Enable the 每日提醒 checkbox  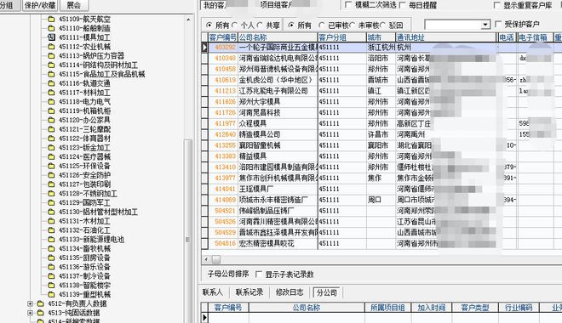[x=402, y=5]
